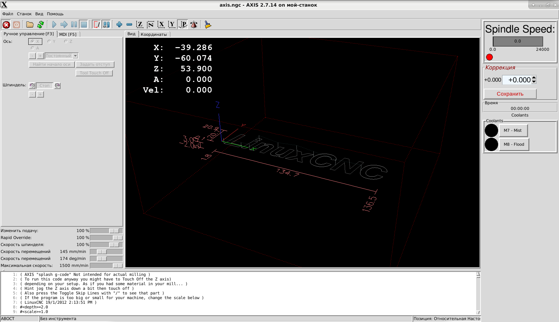Click the Spindle Speed bar showing 0.0
559x322 pixels.
click(518, 41)
